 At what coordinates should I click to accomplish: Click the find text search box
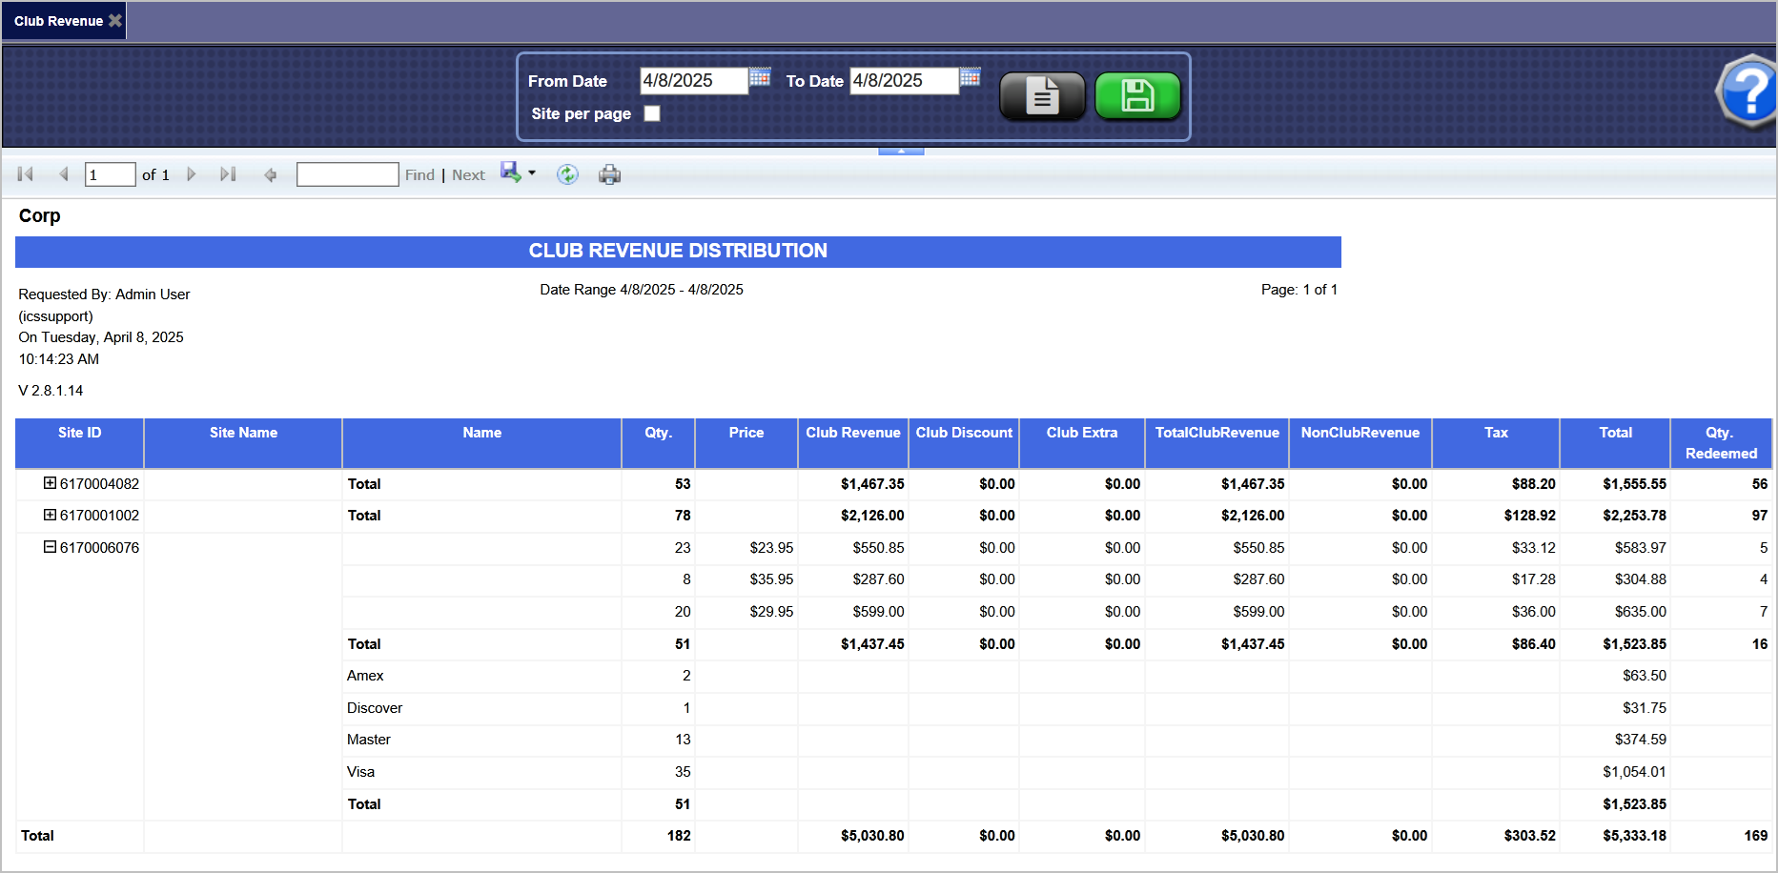click(347, 174)
